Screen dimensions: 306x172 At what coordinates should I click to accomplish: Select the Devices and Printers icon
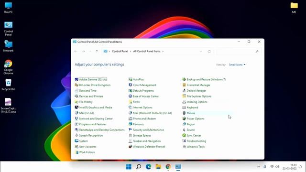(x=76, y=96)
